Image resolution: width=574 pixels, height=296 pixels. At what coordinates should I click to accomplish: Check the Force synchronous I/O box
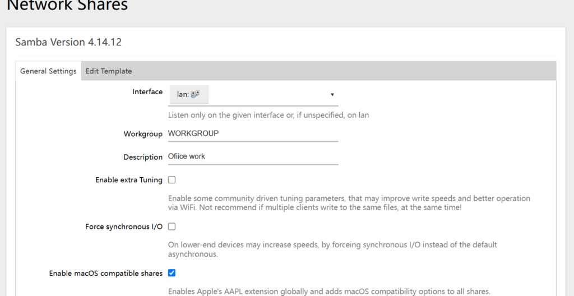pos(172,226)
